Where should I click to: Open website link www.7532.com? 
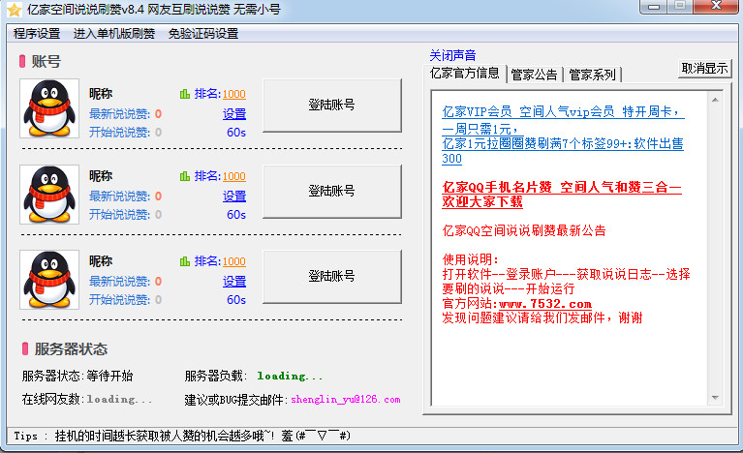pos(545,303)
